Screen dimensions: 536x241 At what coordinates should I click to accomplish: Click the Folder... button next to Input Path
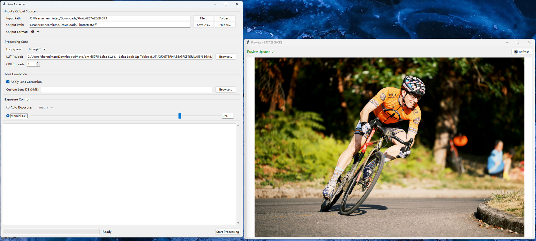click(x=225, y=18)
